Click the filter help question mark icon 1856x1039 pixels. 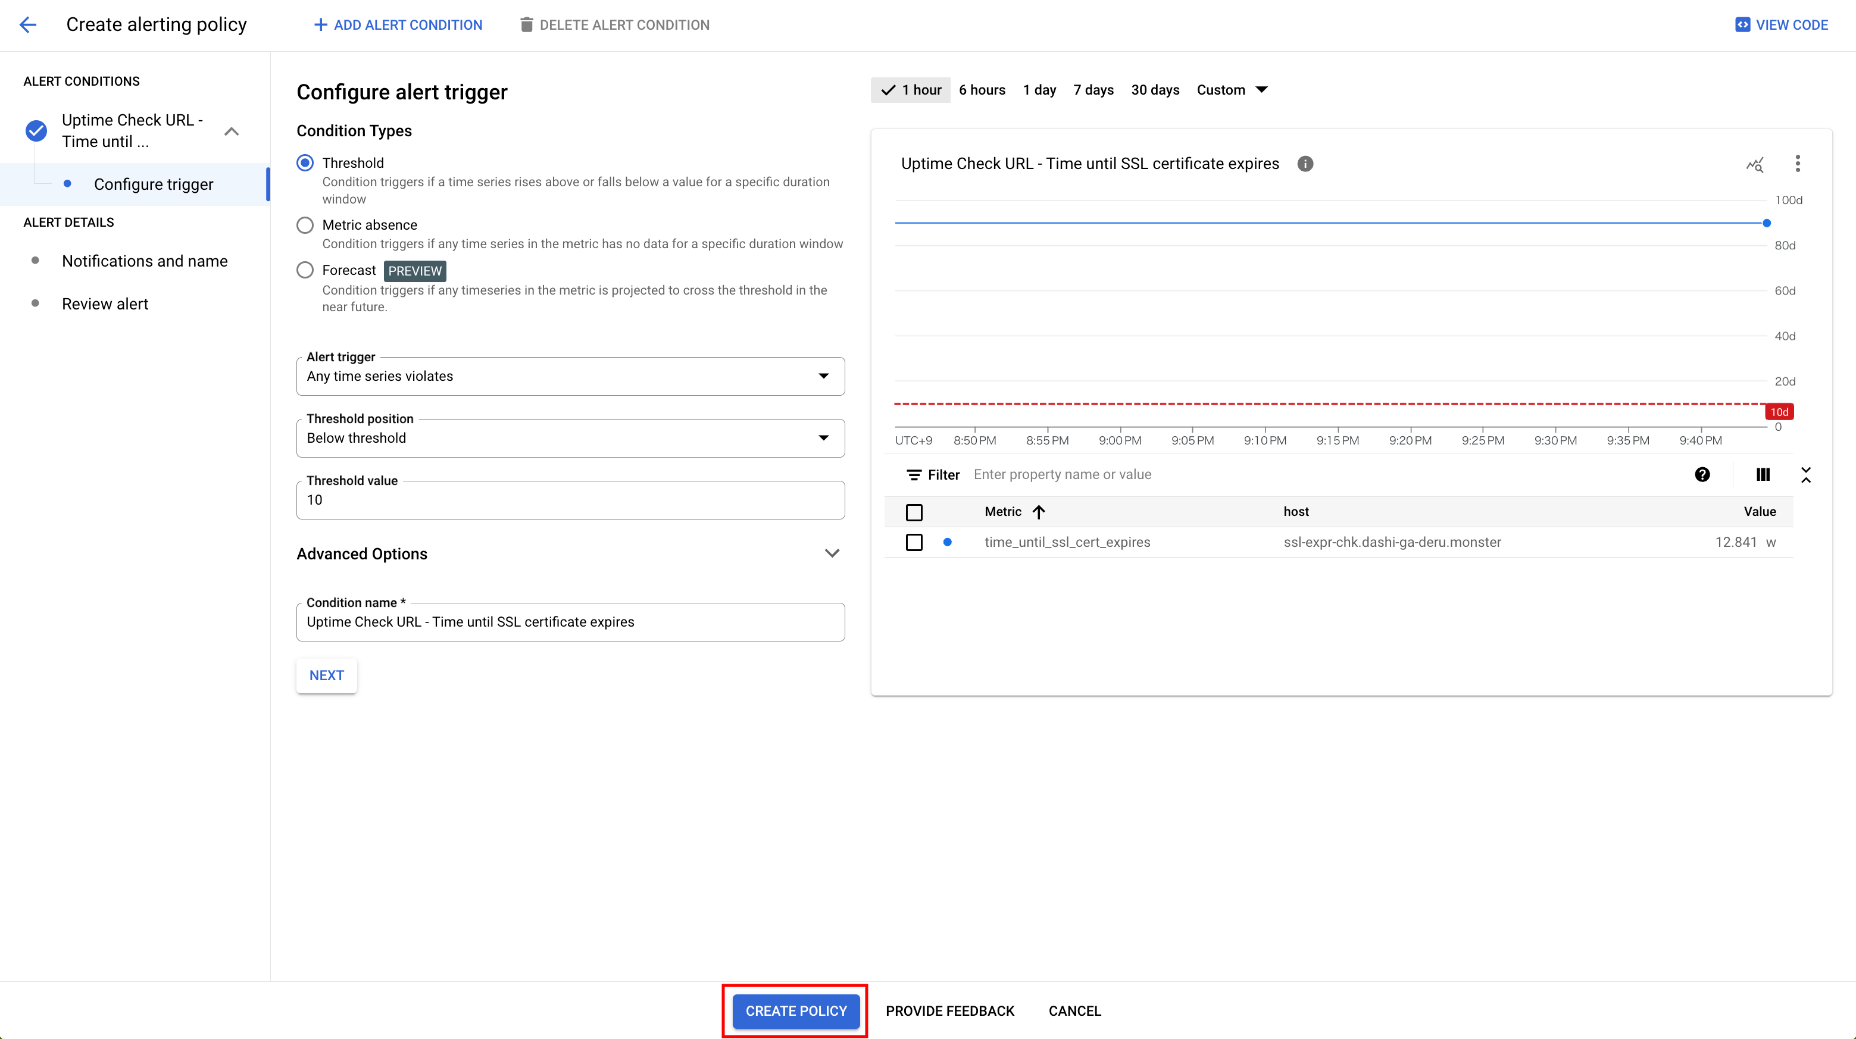click(1702, 474)
